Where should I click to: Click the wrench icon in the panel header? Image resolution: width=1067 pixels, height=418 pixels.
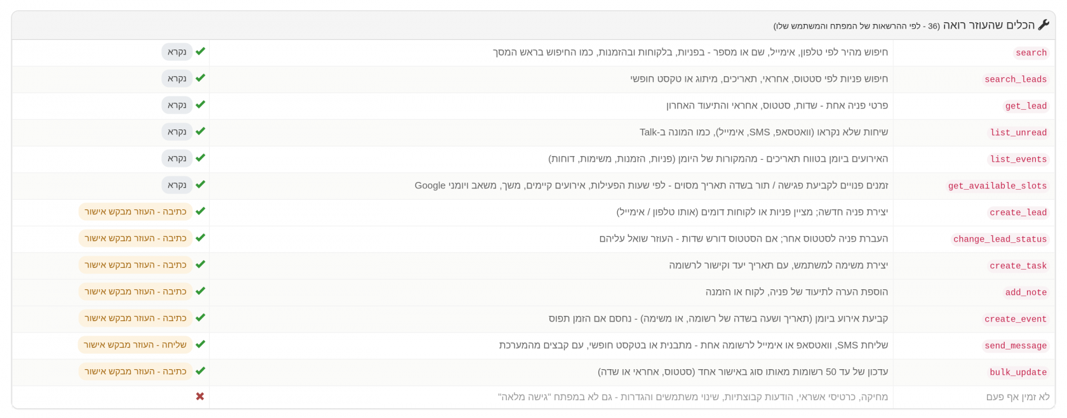tap(1044, 25)
